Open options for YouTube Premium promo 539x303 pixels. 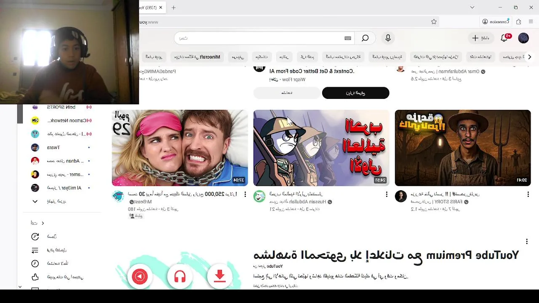click(527, 242)
